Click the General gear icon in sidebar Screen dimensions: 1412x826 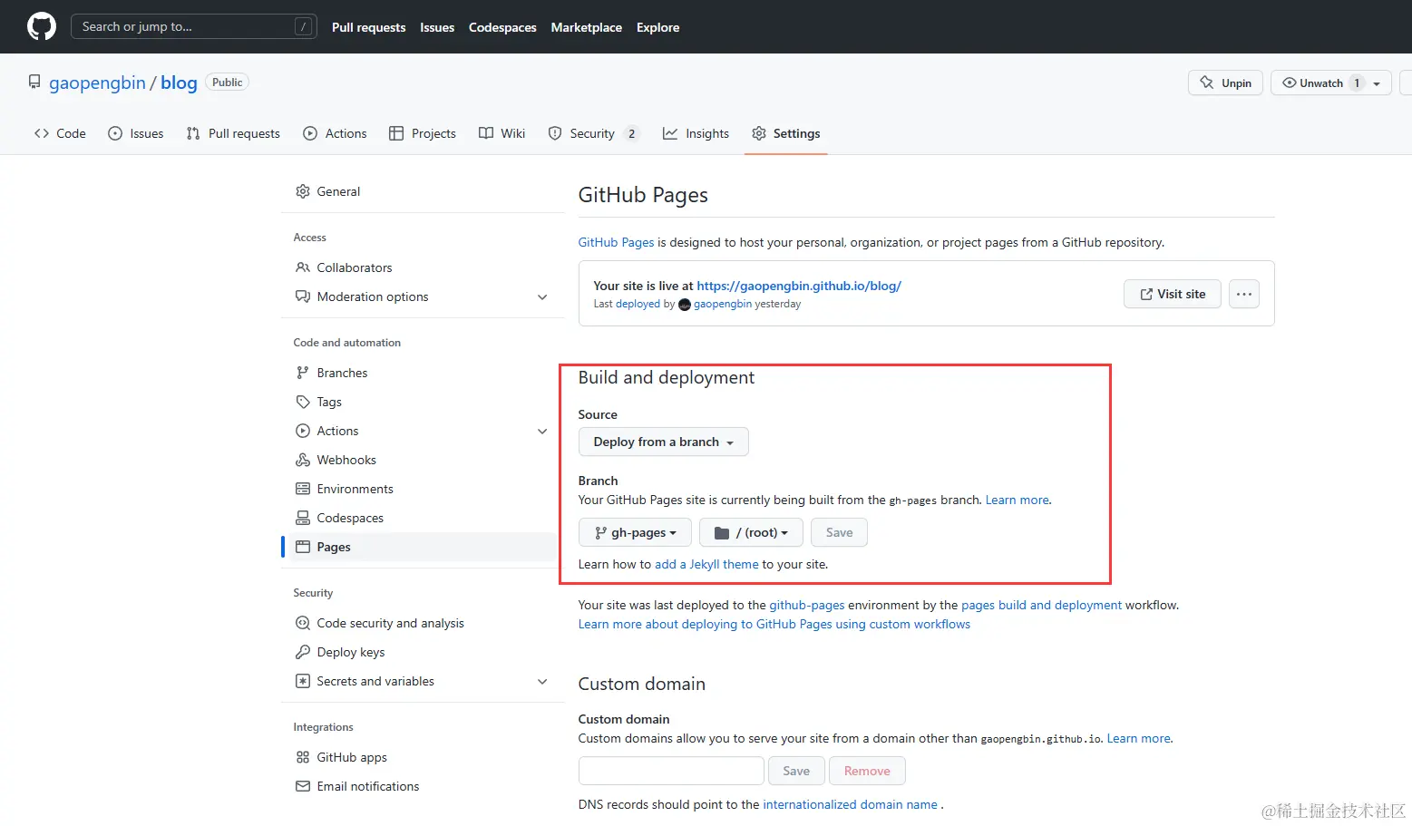[303, 191]
